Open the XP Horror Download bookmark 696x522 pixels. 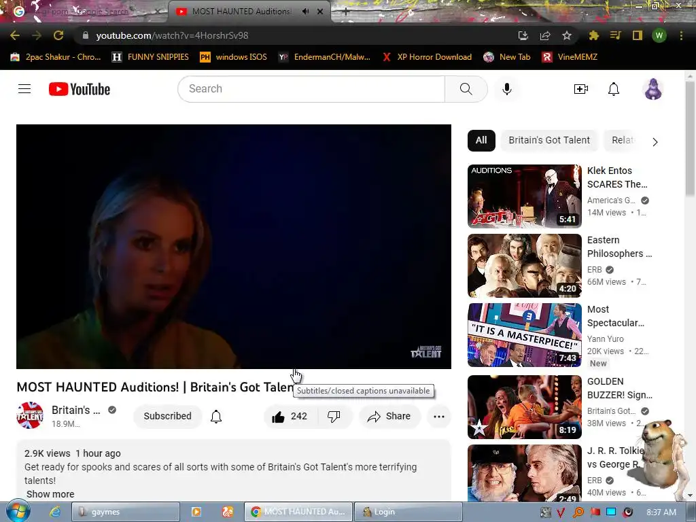tap(427, 57)
